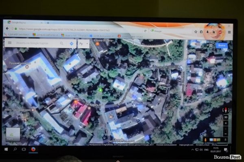Open the Условия использования link
The image size is (244, 162).
pos(166,145)
